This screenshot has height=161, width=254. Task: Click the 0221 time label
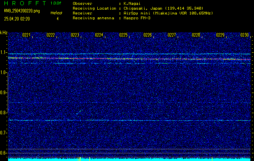point(26,35)
